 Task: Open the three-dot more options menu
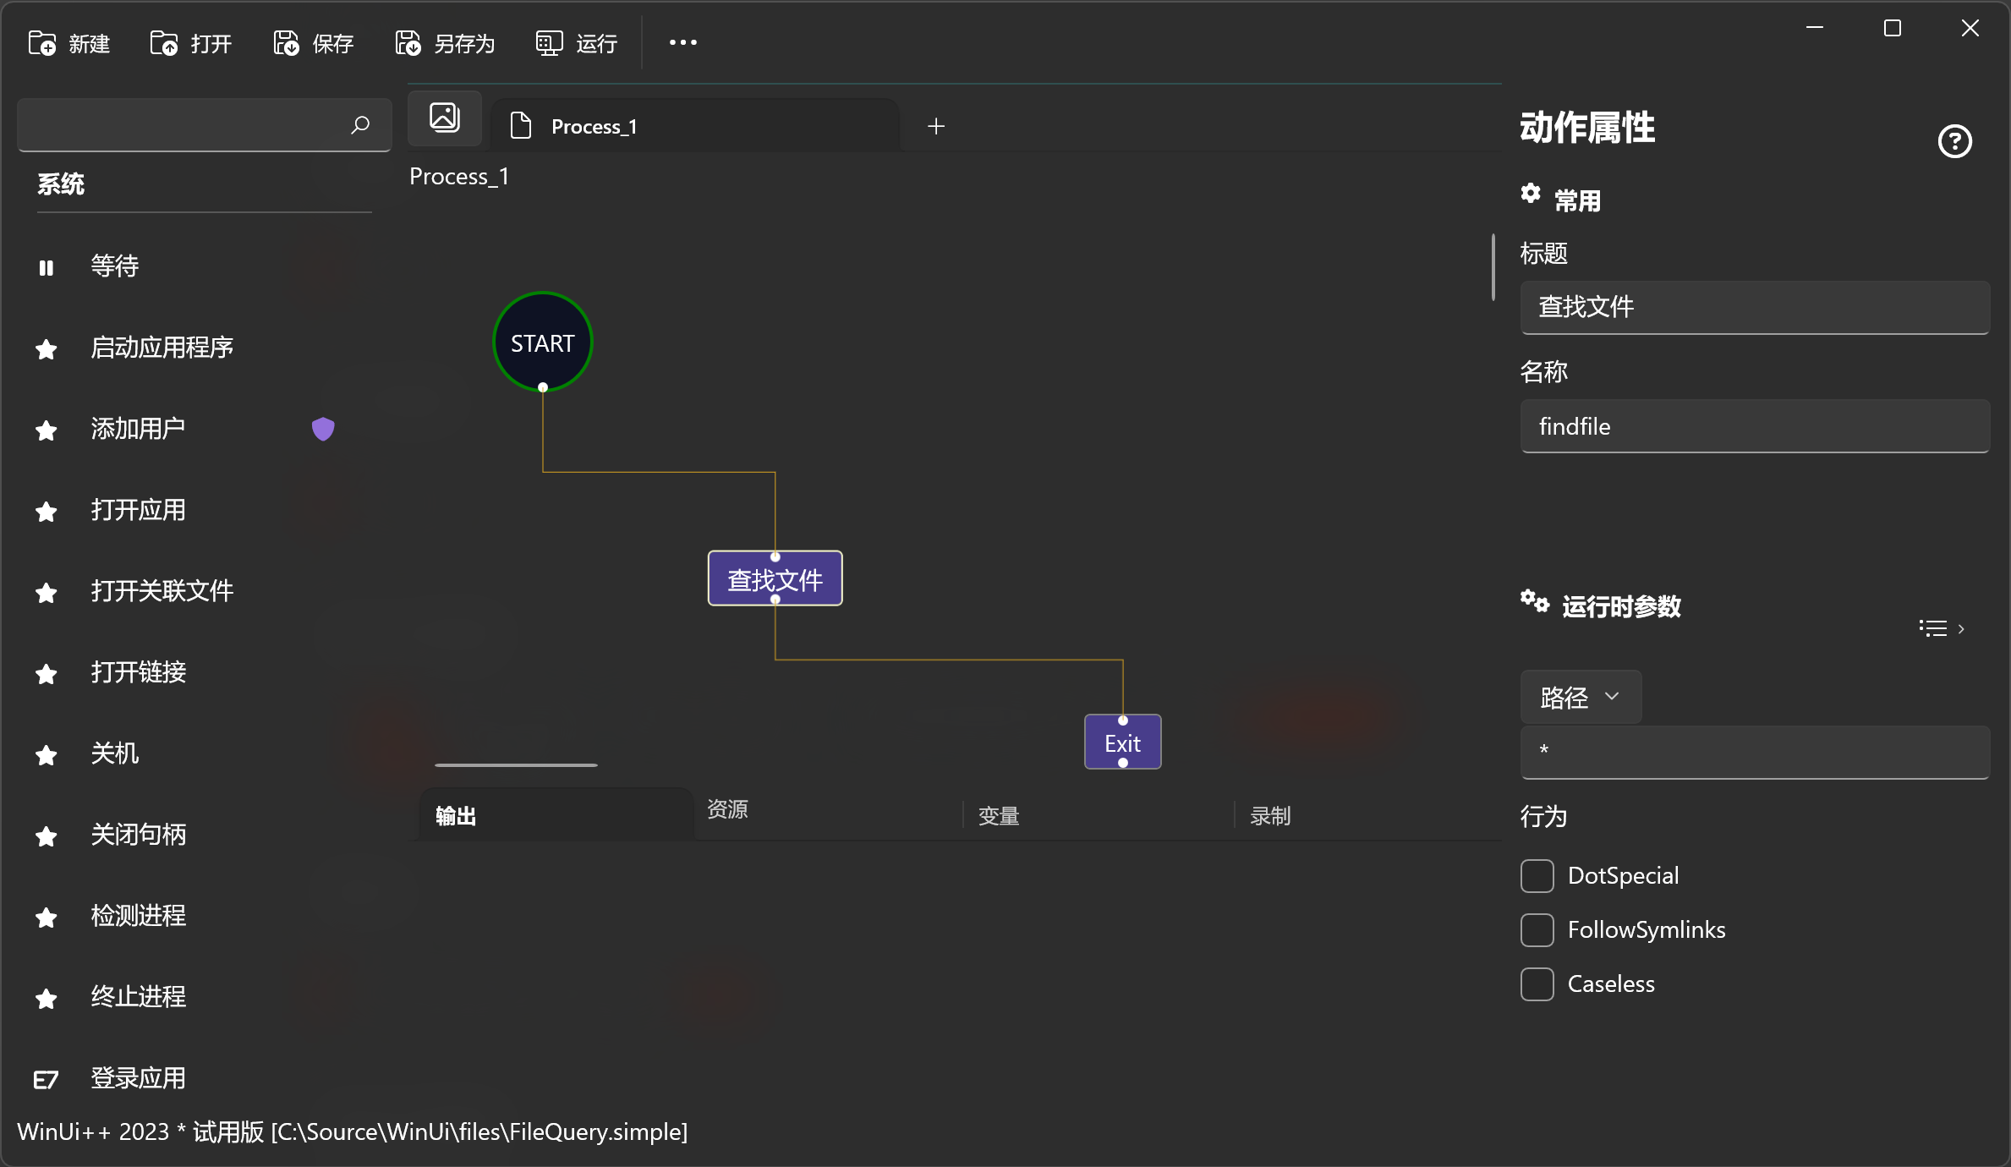click(682, 42)
